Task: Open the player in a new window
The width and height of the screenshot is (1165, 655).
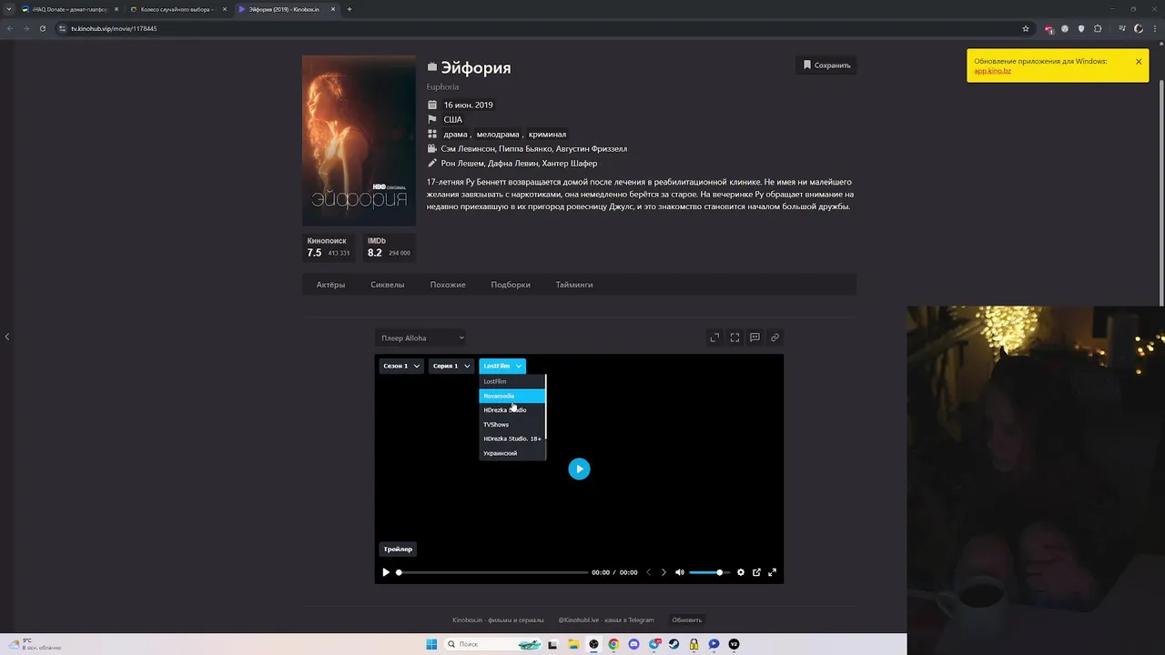Action: click(756, 572)
